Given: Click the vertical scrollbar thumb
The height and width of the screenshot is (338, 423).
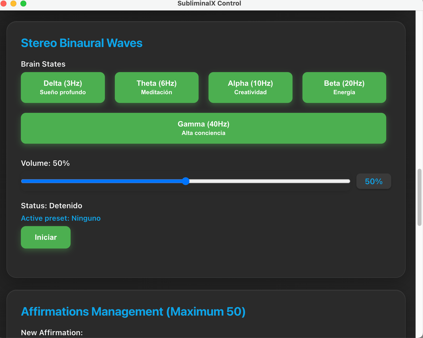Looking at the screenshot, I should (x=420, y=197).
